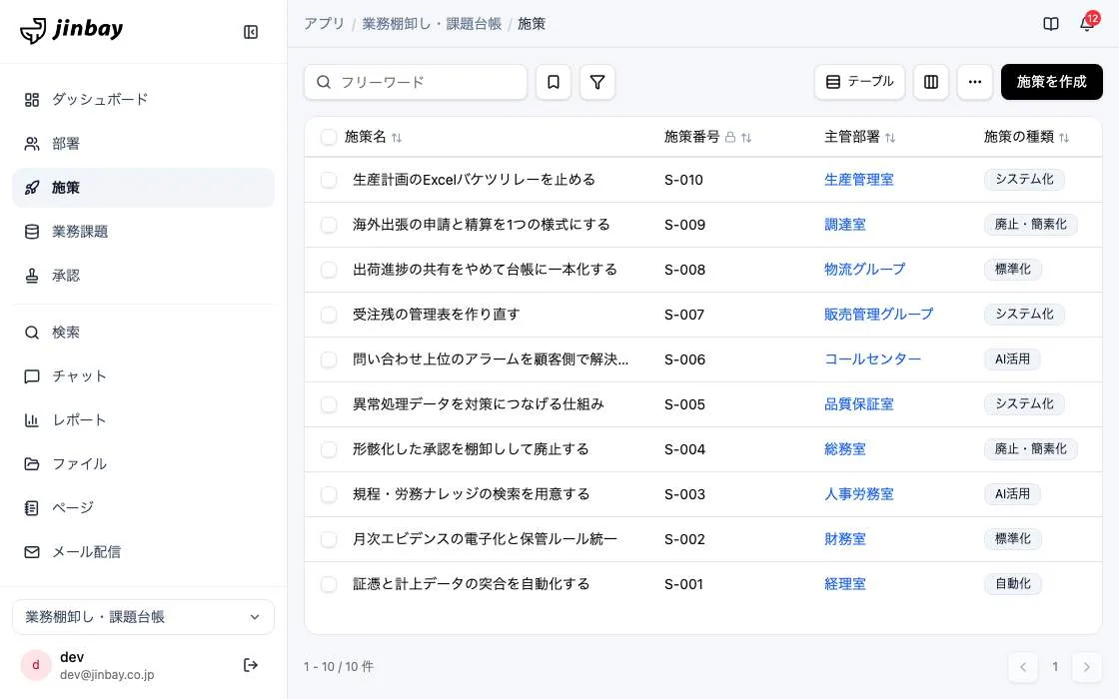
Task: Click the logout icon next to dev
Action: [251, 665]
